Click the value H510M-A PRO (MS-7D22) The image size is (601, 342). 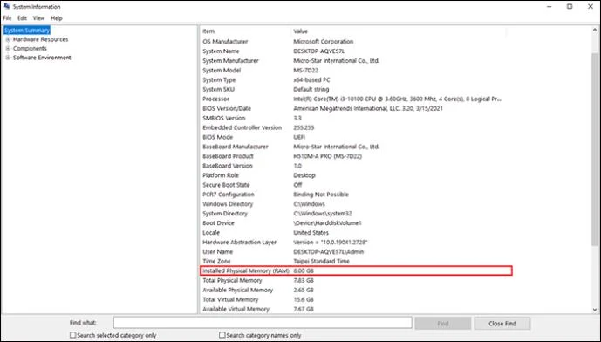tap(327, 156)
